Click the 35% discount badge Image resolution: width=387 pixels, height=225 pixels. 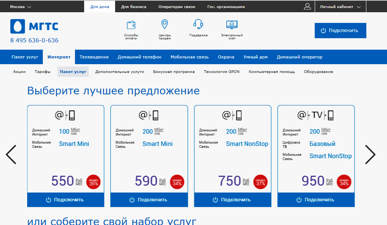[x=94, y=182]
